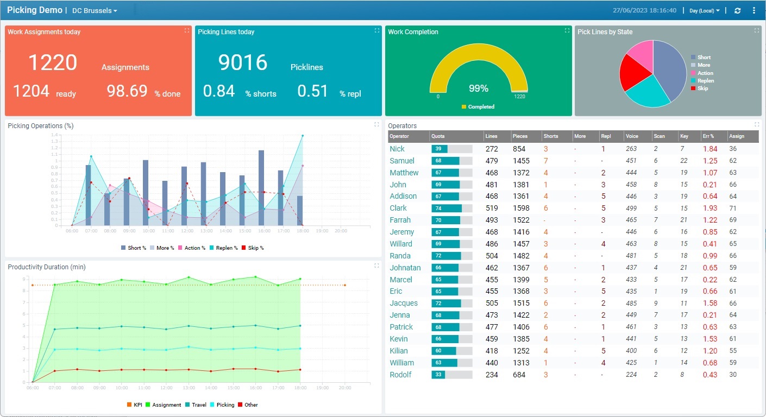Viewport: 766px width, 417px height.
Task: Select operator Nick in the table
Action: pyautogui.click(x=397, y=148)
